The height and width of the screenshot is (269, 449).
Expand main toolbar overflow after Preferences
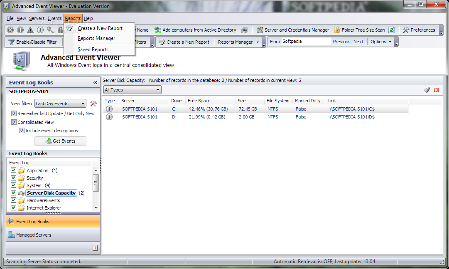441,30
